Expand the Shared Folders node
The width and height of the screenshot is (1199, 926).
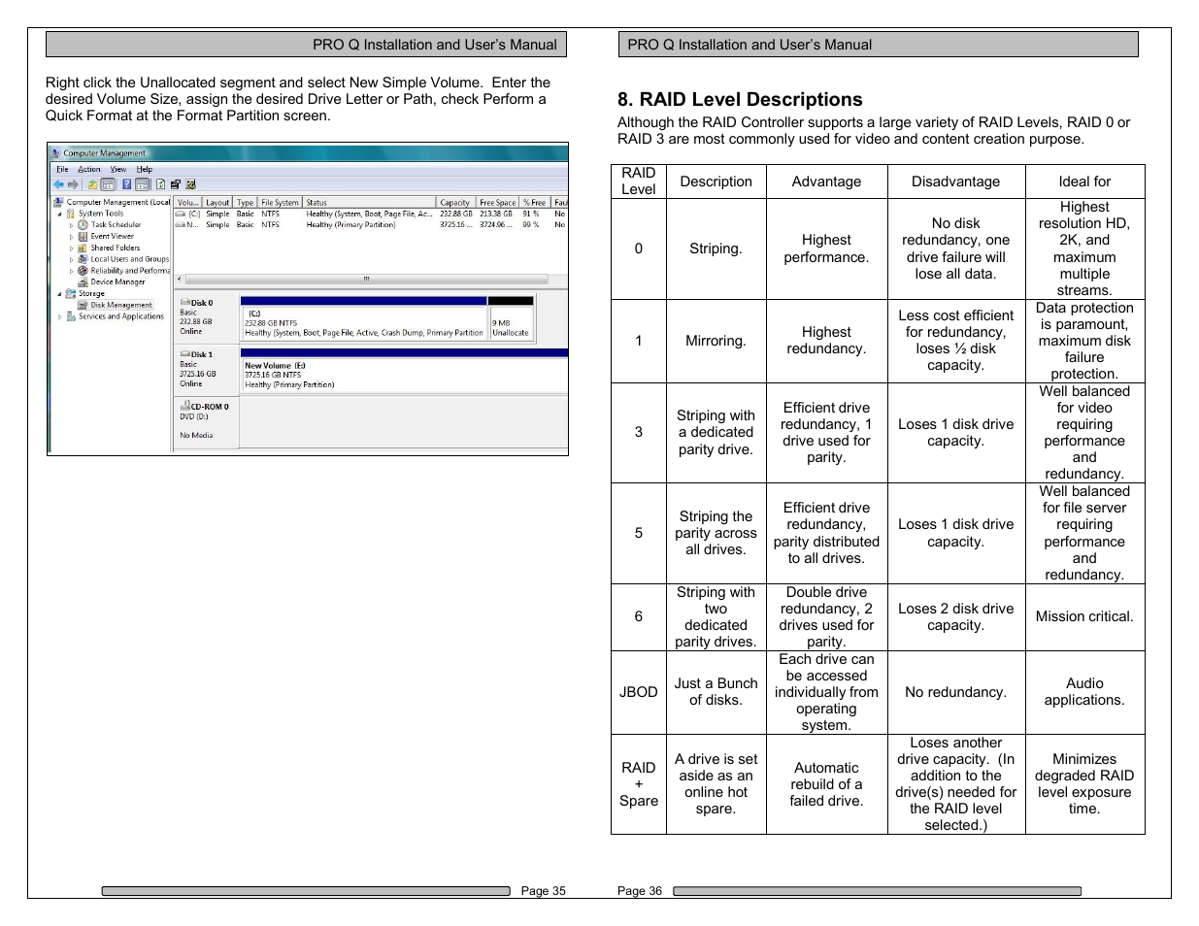[x=72, y=248]
